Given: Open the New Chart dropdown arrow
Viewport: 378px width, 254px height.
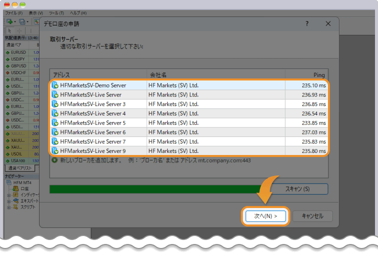Looking at the screenshot, I should pyautogui.click(x=15, y=22).
